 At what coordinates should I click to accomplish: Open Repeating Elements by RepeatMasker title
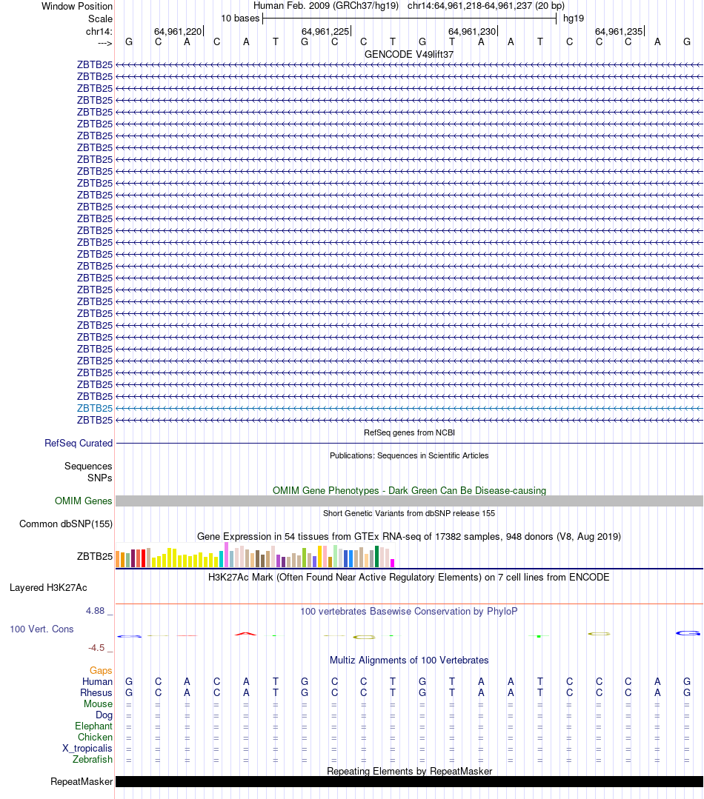click(409, 772)
